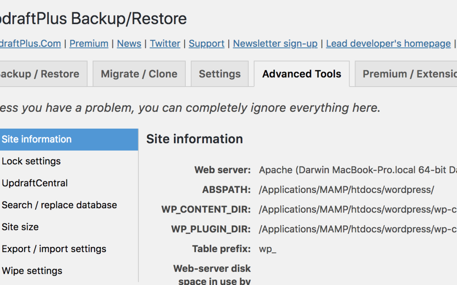The image size is (457, 285).
Task: Open the Support link
Action: point(206,43)
